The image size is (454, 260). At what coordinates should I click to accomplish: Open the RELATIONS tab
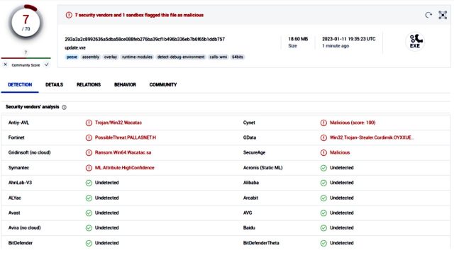pyautogui.click(x=89, y=85)
